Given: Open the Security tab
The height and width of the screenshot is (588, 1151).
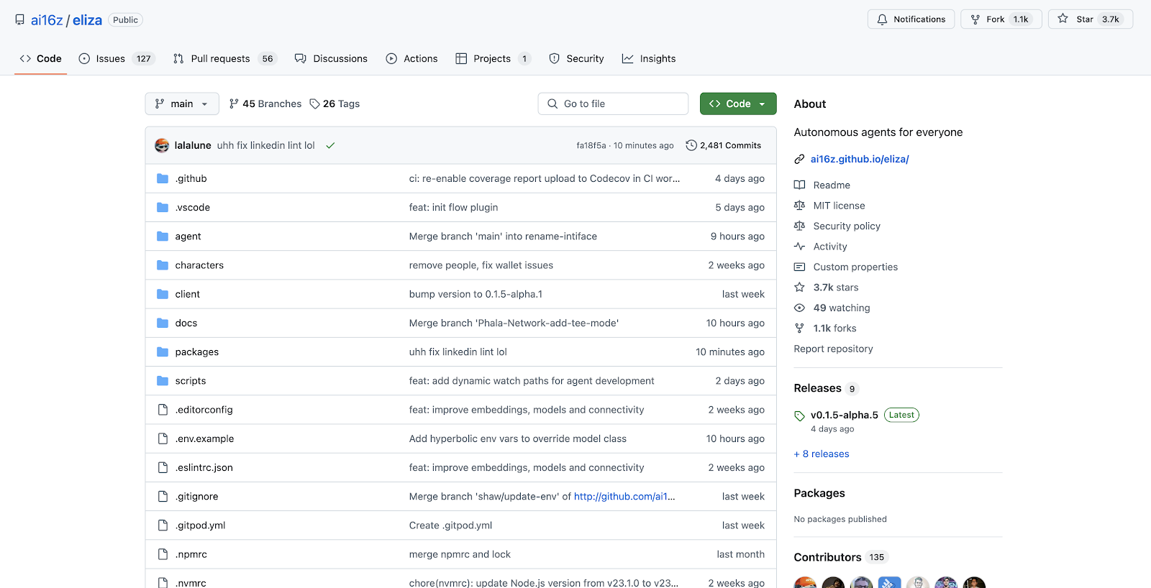Looking at the screenshot, I should [x=576, y=58].
